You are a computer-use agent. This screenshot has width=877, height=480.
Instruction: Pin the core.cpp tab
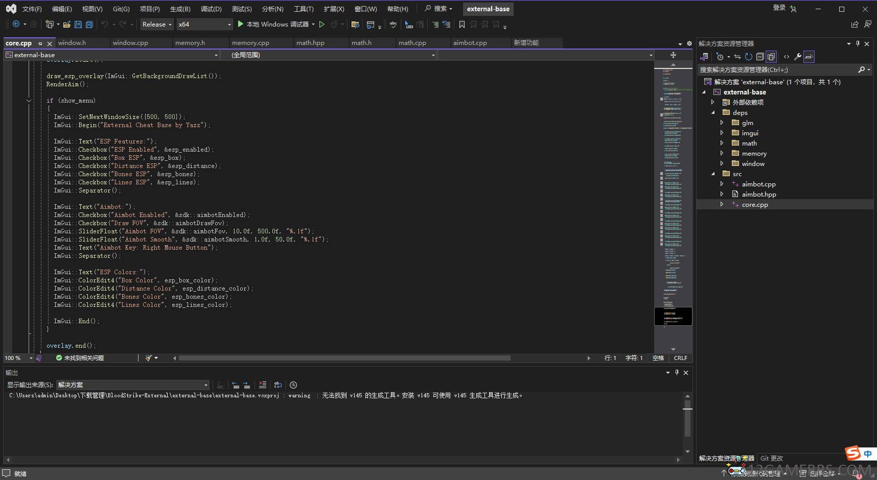click(x=40, y=43)
